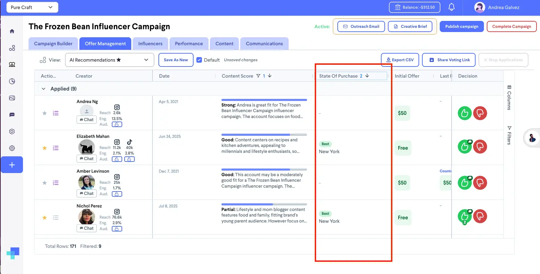Open the home icon in left sidebar
Screen dimensions: 540x274
click(12, 31)
